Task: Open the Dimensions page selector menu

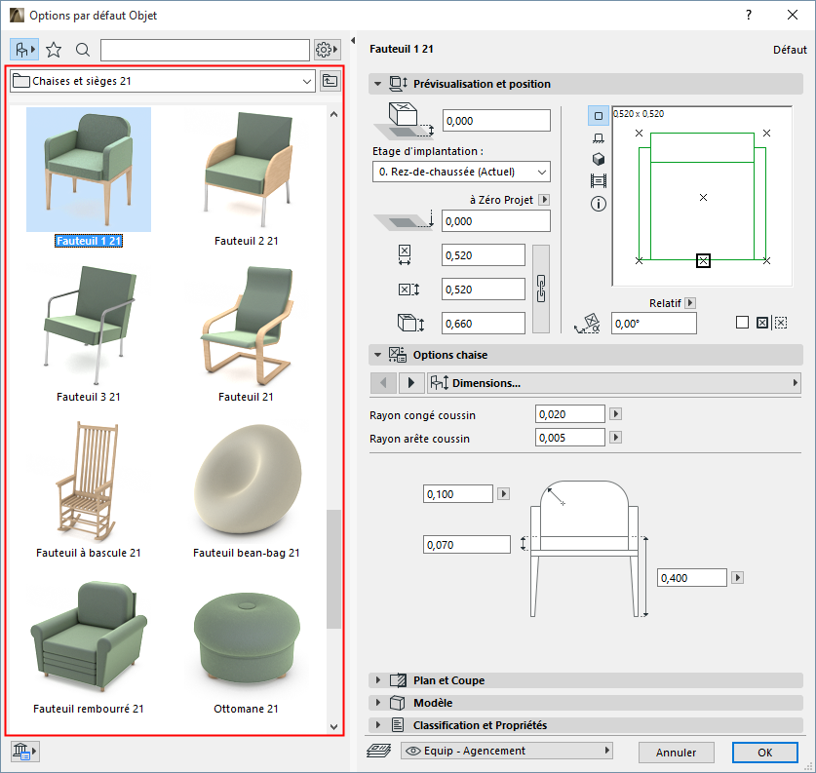Action: 612,383
